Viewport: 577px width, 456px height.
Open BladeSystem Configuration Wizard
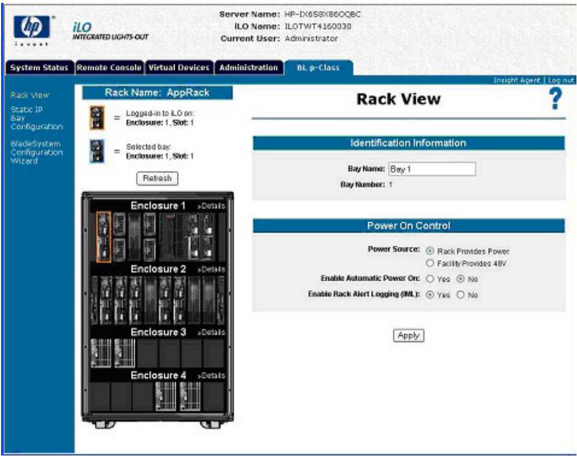[x=36, y=152]
